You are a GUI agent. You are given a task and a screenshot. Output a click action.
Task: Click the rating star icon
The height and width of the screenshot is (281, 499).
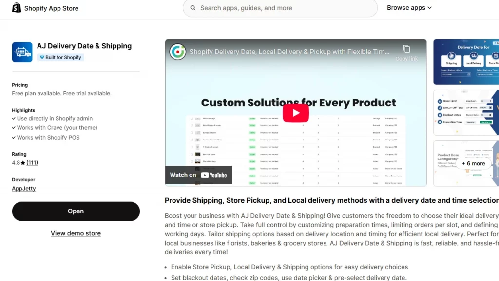(x=23, y=163)
